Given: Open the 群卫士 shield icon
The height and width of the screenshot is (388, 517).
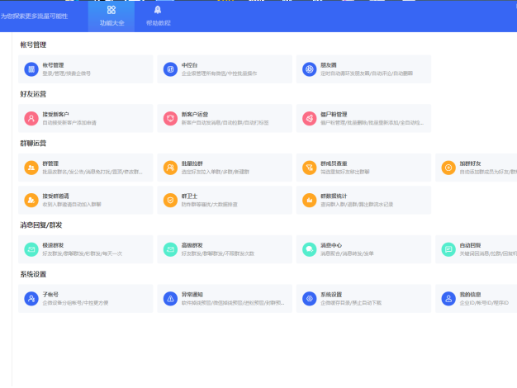Looking at the screenshot, I should tap(169, 200).
